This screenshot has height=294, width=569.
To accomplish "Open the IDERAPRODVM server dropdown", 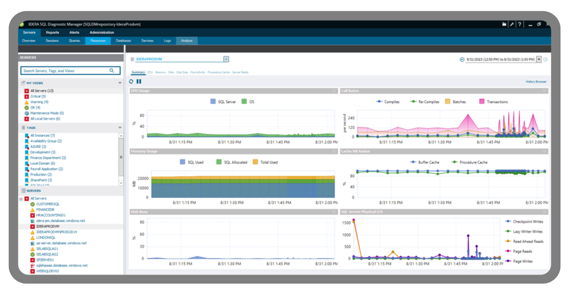I will coord(226,59).
